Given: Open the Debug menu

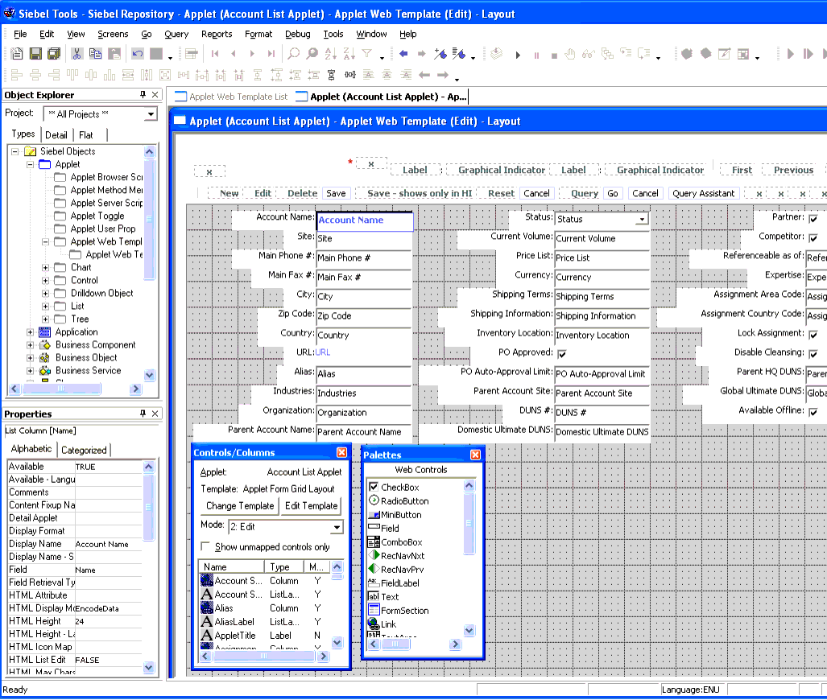Looking at the screenshot, I should tap(297, 34).
